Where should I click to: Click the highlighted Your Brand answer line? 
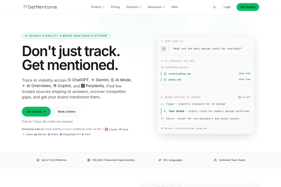[206, 111]
